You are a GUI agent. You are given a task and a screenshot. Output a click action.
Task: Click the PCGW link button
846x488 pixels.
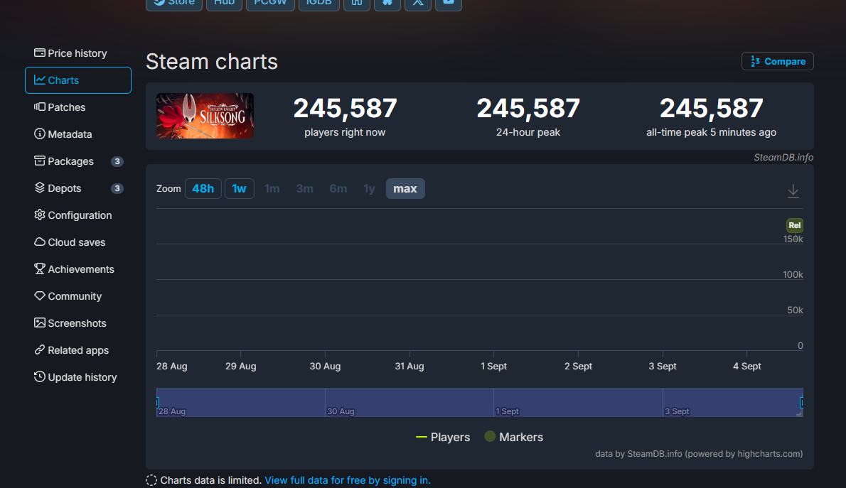tap(270, 4)
